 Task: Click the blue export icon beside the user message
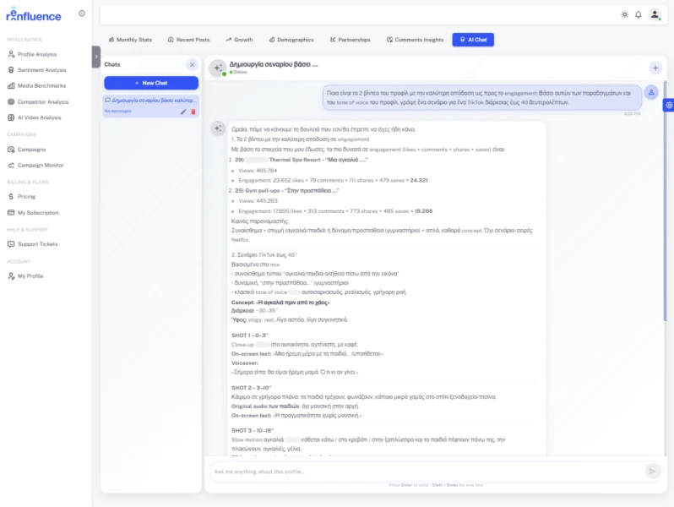pyautogui.click(x=651, y=92)
